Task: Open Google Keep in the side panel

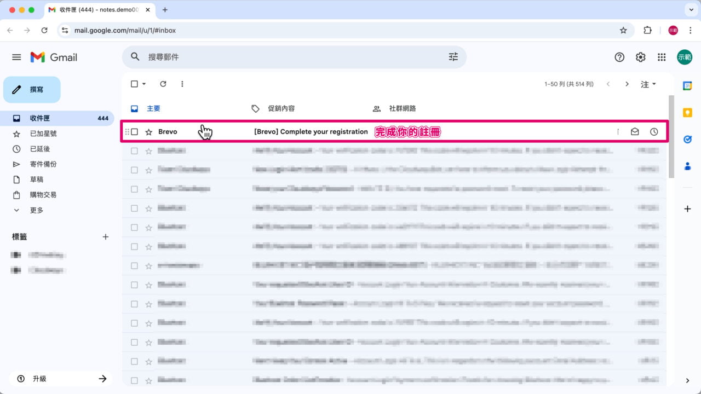Action: tap(687, 113)
